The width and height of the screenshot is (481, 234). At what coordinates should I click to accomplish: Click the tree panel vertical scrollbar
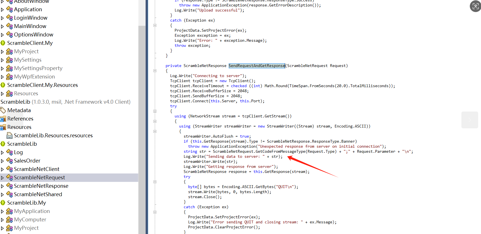point(142,130)
